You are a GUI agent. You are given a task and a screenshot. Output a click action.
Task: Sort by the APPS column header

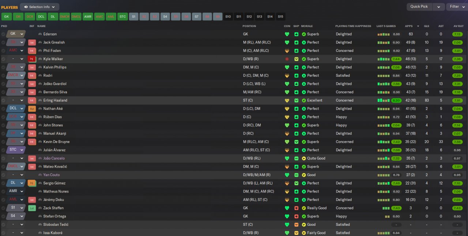point(409,26)
